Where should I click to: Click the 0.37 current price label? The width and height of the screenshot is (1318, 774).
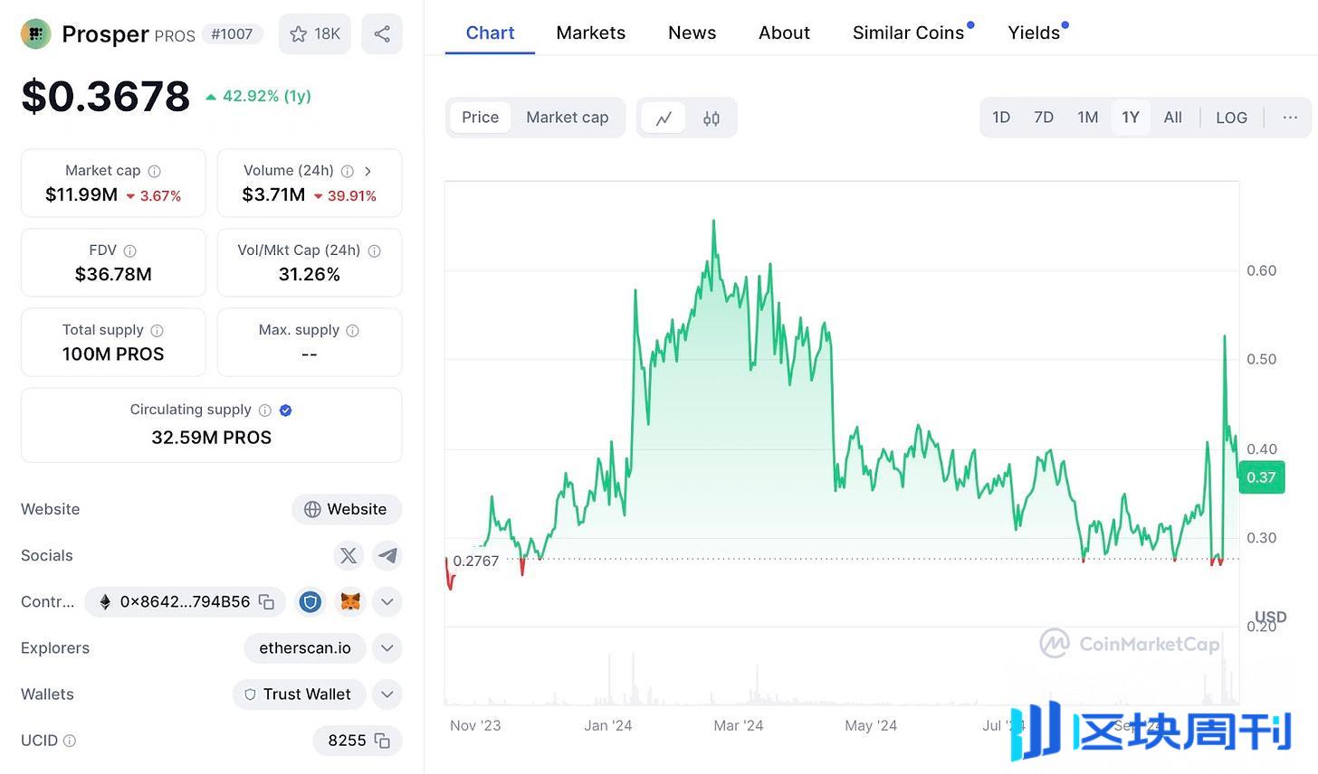pyautogui.click(x=1261, y=477)
